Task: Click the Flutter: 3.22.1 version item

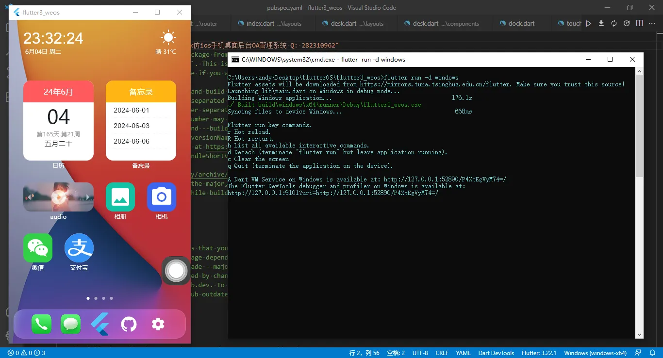Action: click(539, 353)
